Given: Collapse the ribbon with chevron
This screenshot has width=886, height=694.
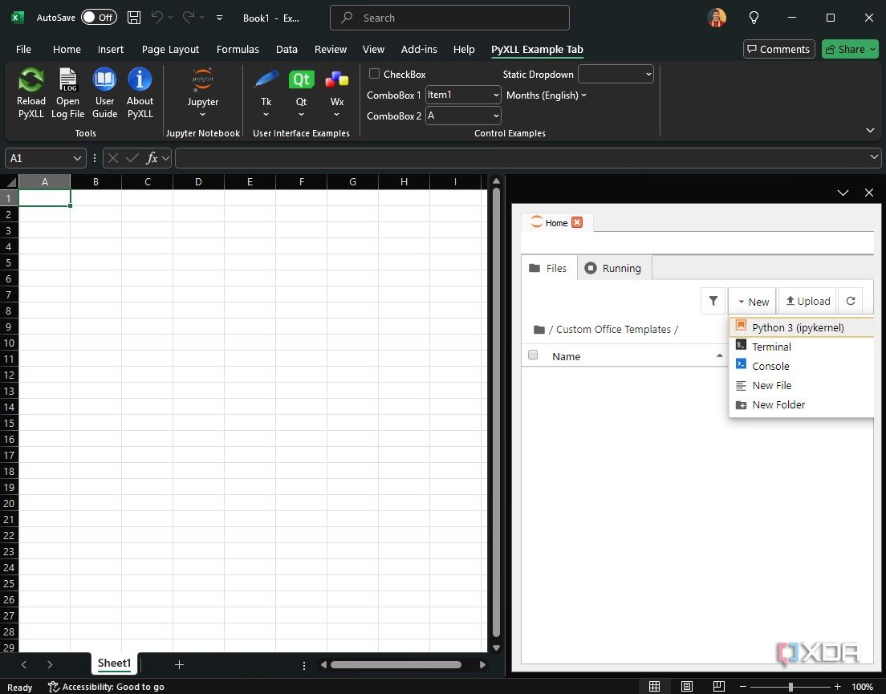Looking at the screenshot, I should (870, 131).
